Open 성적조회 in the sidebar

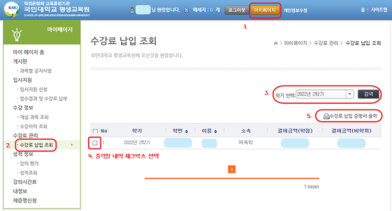click(30, 172)
